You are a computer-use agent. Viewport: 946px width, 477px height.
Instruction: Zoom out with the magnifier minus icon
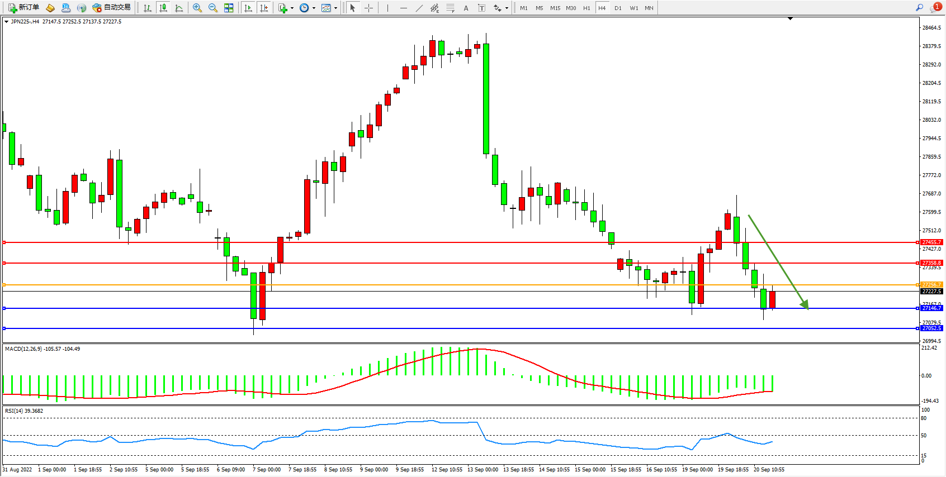pyautogui.click(x=213, y=8)
